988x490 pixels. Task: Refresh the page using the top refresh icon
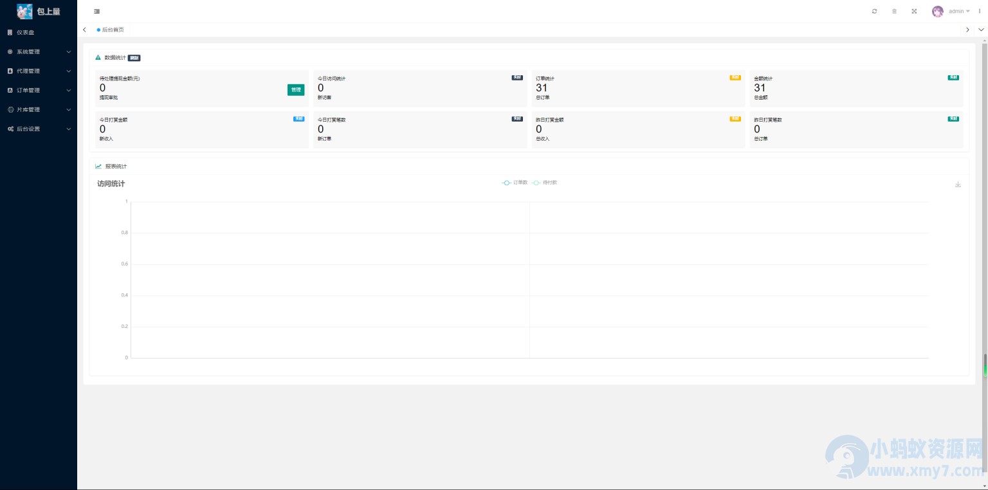point(874,11)
